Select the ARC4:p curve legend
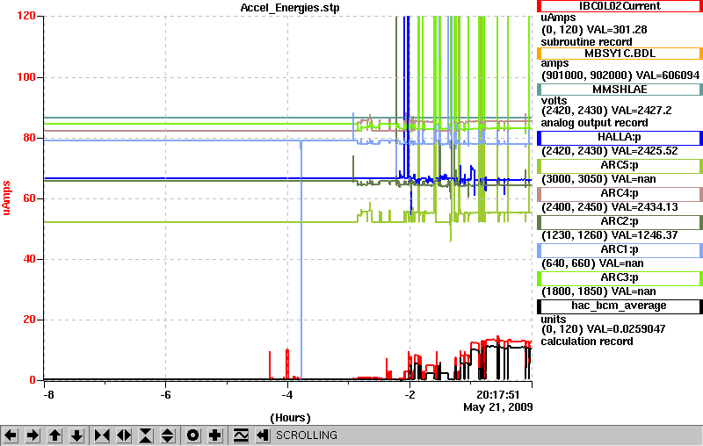The height and width of the screenshot is (446, 703). [x=620, y=194]
